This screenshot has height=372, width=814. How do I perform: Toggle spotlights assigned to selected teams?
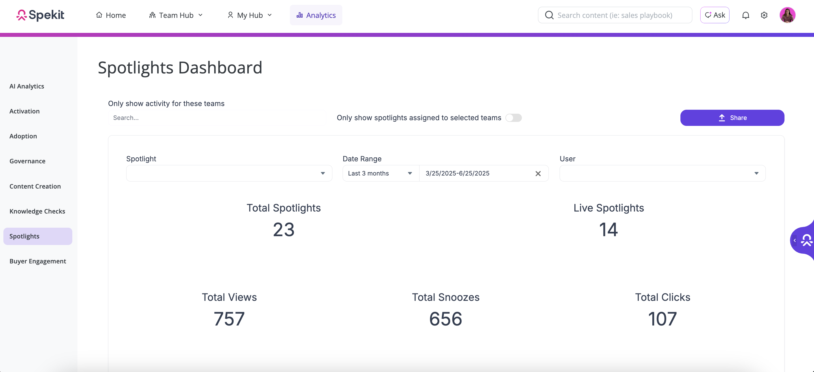[513, 118]
